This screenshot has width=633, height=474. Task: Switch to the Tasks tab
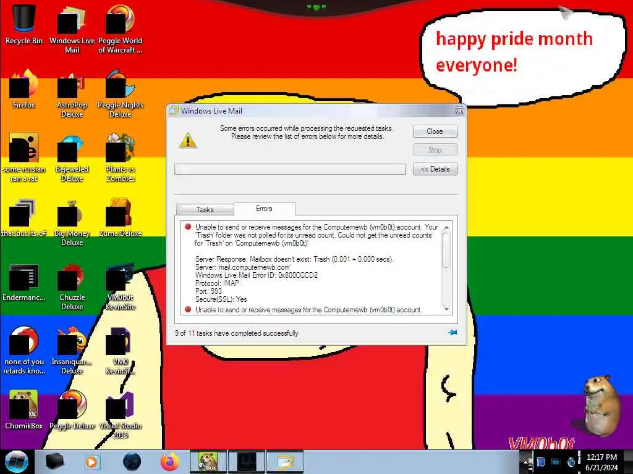click(x=205, y=210)
